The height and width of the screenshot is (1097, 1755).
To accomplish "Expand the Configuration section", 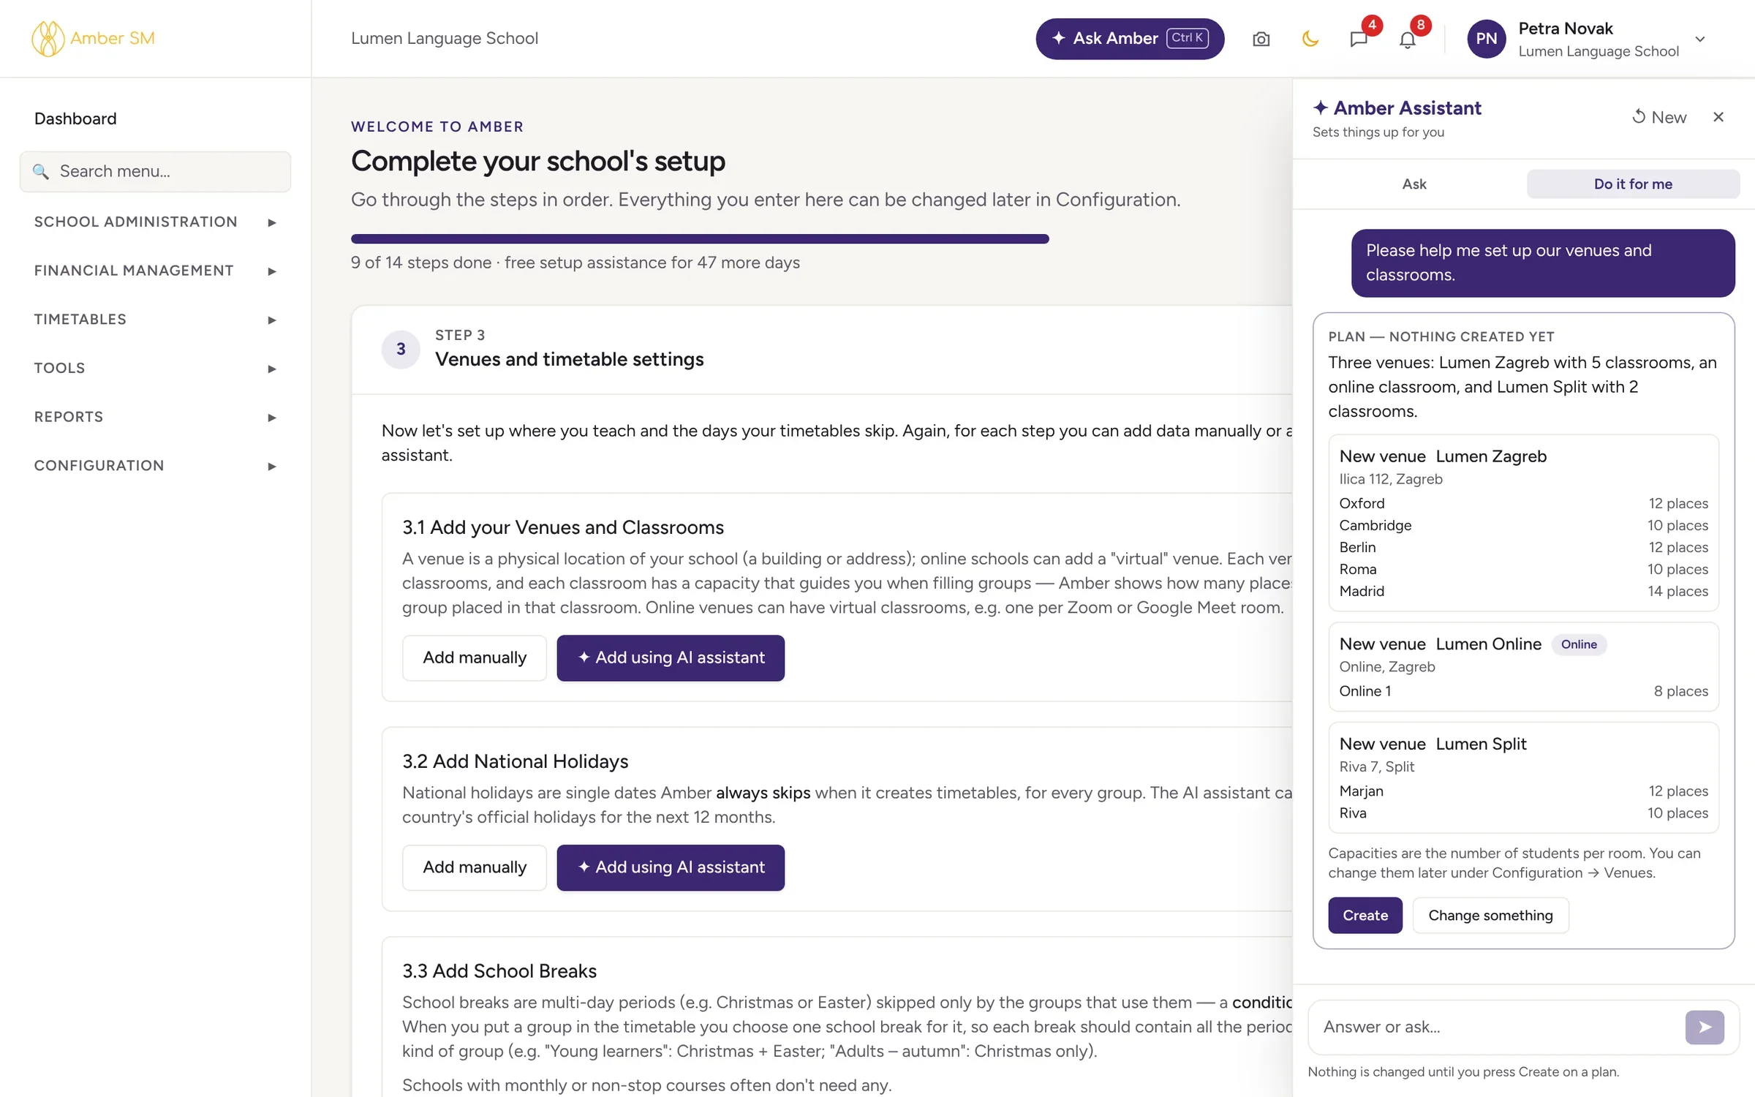I will click(x=155, y=466).
